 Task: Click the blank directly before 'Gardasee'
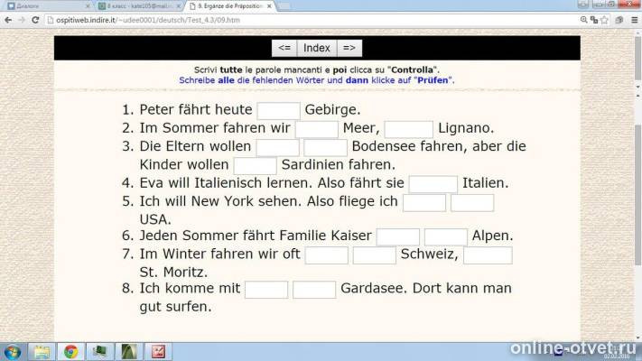tap(314, 290)
